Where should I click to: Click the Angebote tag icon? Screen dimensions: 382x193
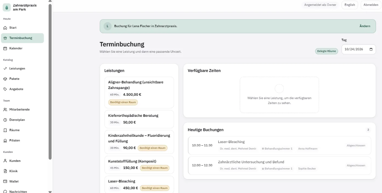point(5,89)
